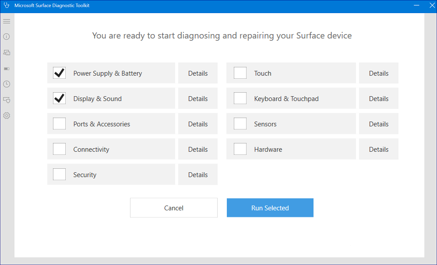The height and width of the screenshot is (265, 437).
Task: Enable the Ports & Accessories checkbox
Action: 59,124
